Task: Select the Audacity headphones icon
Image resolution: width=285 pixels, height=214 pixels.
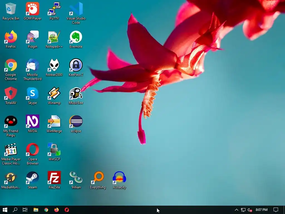Action: click(x=119, y=180)
